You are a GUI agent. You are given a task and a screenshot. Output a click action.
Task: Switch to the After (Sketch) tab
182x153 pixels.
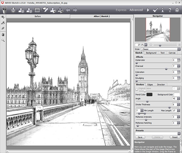coord(102,16)
